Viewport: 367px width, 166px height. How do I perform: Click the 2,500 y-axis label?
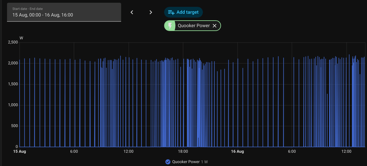pos(13,42)
